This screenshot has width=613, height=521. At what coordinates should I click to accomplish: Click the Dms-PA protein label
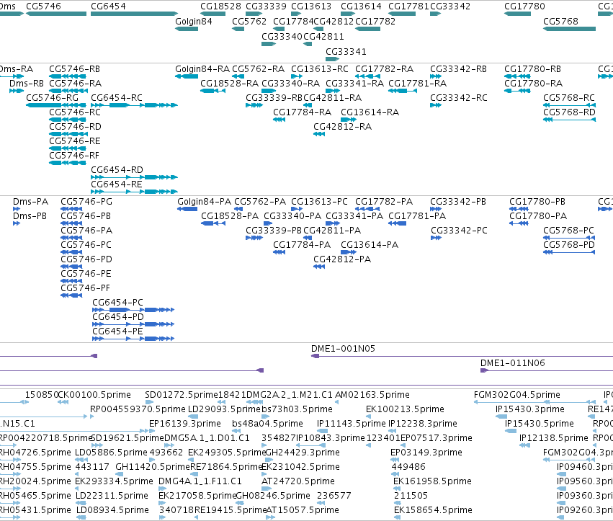tap(30, 202)
